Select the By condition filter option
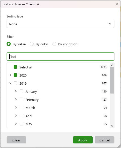 point(54,44)
